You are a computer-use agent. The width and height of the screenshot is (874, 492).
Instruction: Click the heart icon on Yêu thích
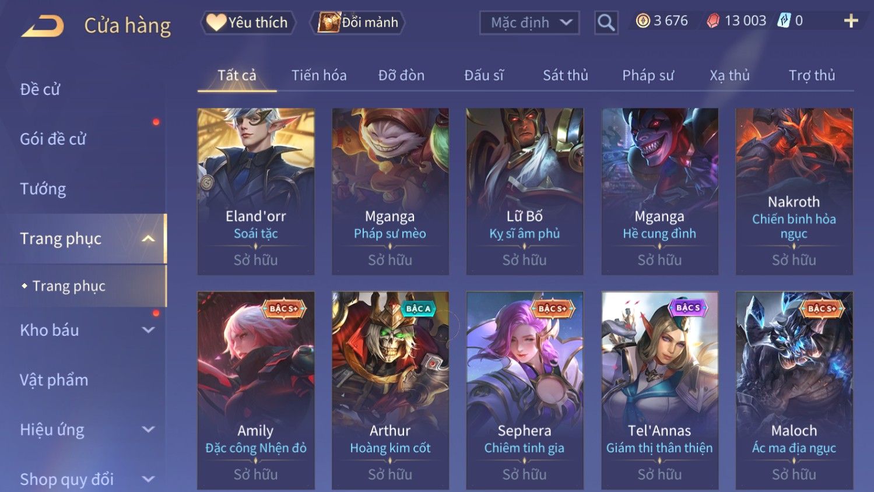(x=216, y=23)
